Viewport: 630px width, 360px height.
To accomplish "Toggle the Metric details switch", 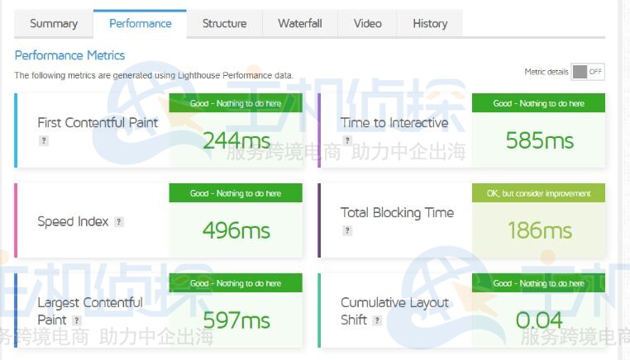I will [588, 72].
